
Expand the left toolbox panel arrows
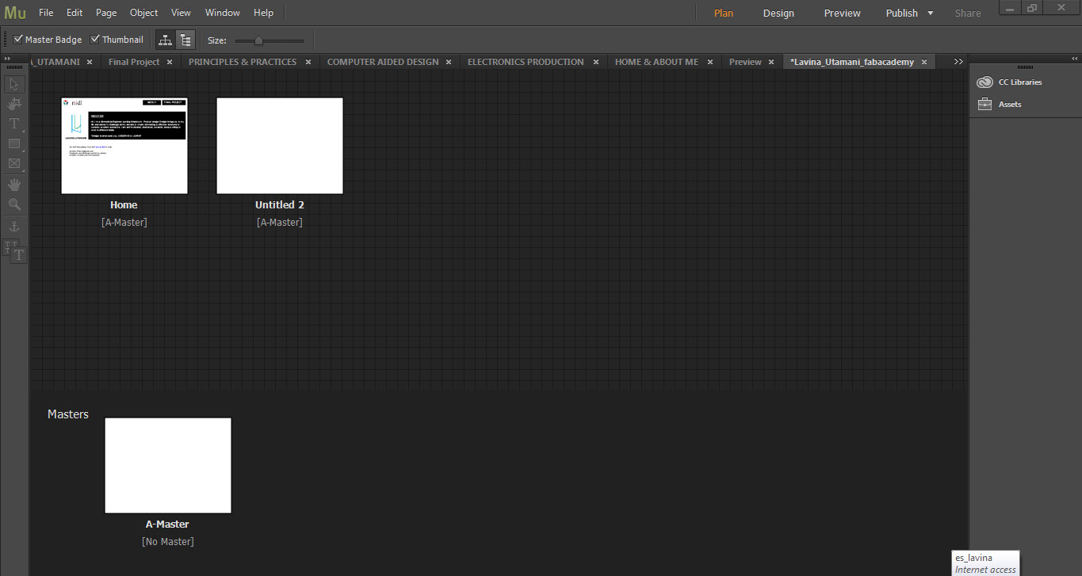tap(7, 59)
